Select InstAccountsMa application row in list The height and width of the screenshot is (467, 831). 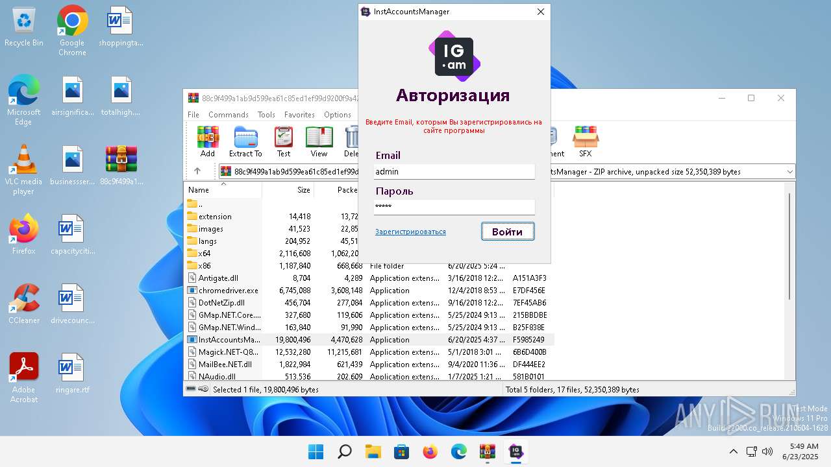pyautogui.click(x=369, y=340)
